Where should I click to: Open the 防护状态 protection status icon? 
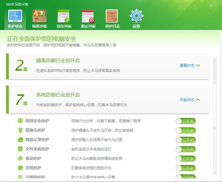coord(15,16)
